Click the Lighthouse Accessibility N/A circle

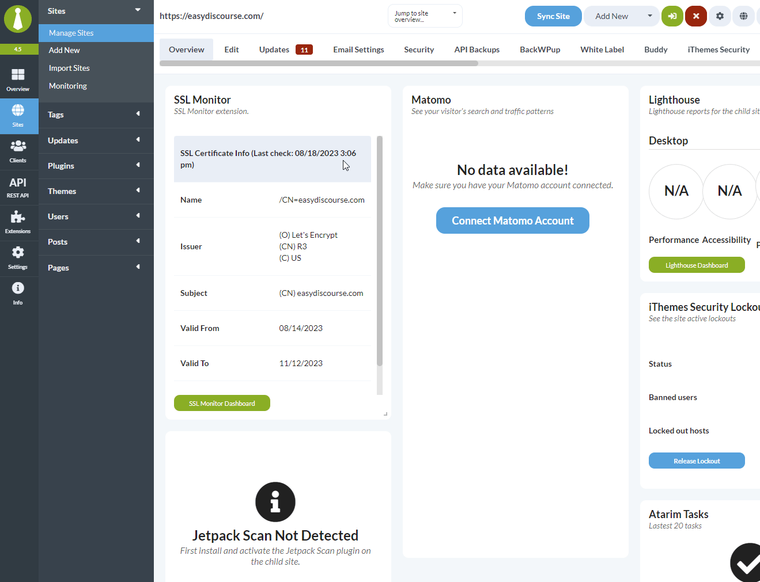click(730, 192)
